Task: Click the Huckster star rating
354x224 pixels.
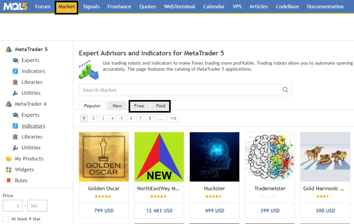Action: pyautogui.click(x=214, y=197)
